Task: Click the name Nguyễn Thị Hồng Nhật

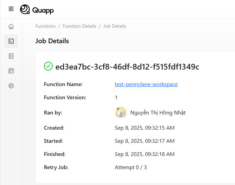Action: click(x=158, y=113)
